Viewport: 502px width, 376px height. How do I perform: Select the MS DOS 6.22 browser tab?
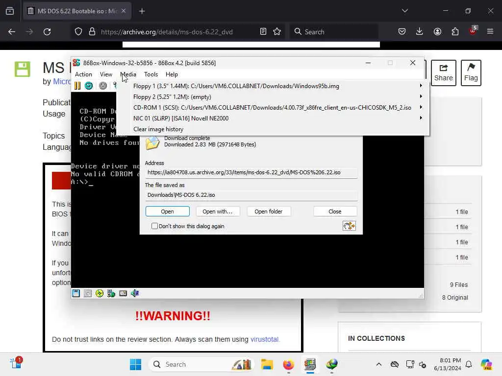77,11
